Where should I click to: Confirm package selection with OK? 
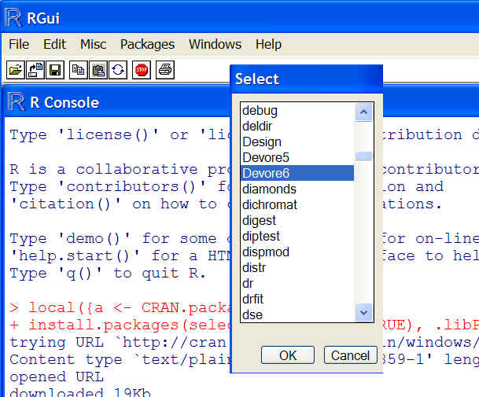[x=288, y=355]
